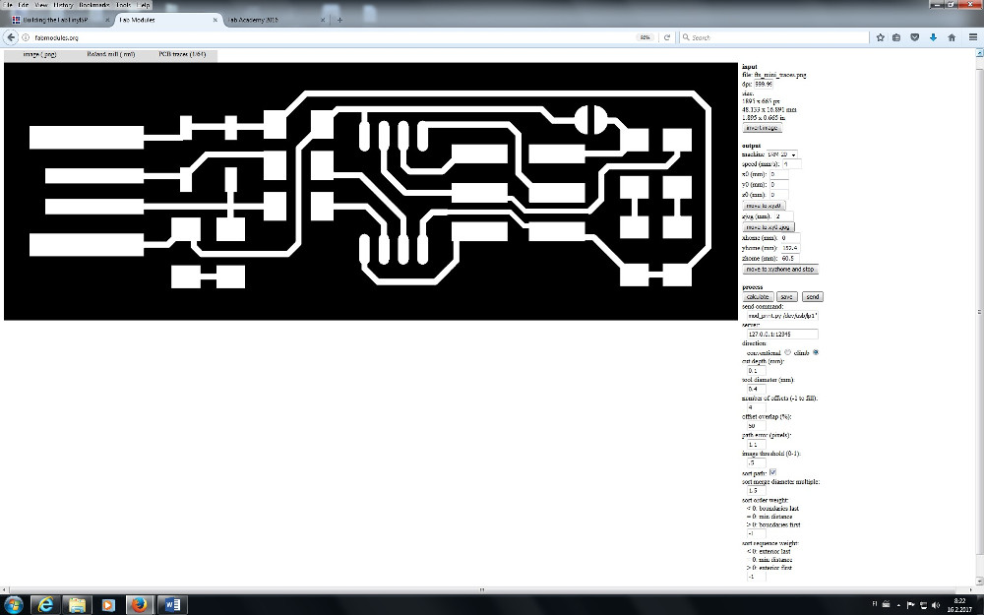Click the save button
The height and width of the screenshot is (615, 984).
pos(786,297)
